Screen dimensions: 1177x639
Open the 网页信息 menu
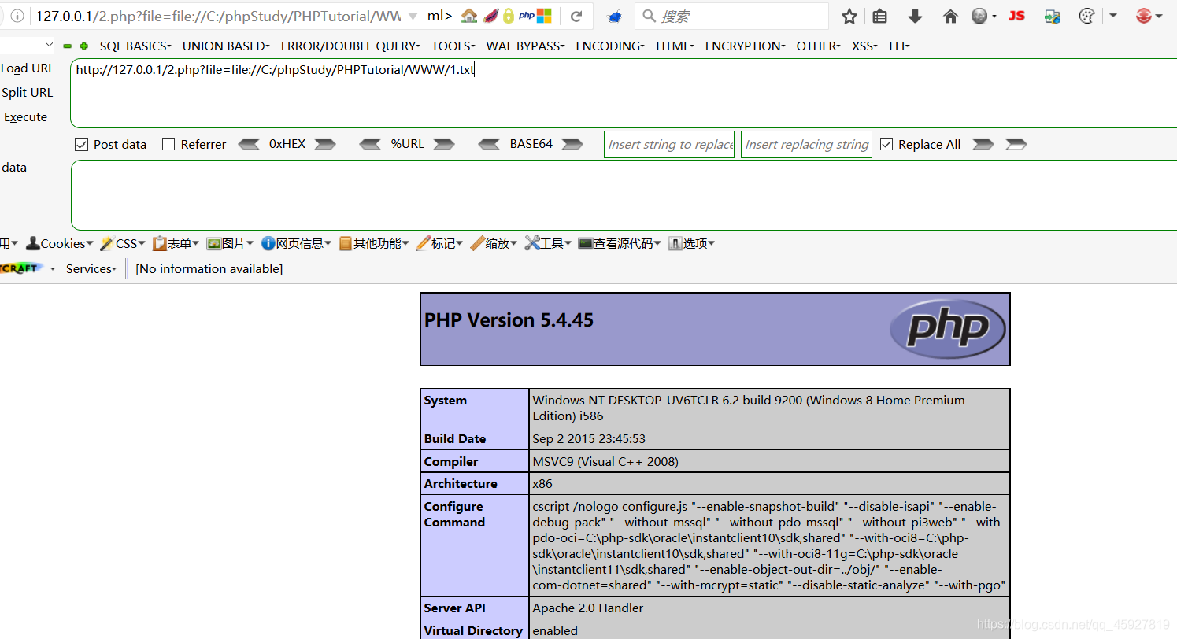296,244
